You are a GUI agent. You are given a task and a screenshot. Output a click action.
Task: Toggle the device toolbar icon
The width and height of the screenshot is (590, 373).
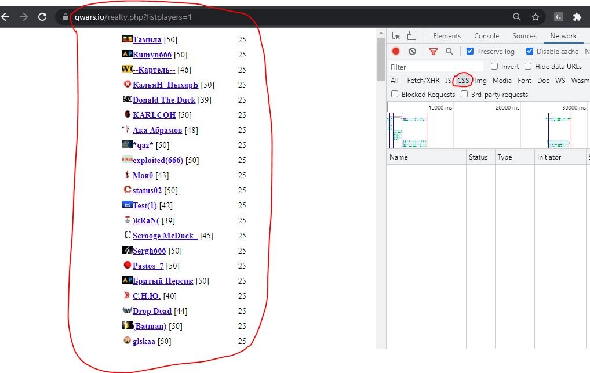[x=411, y=36]
